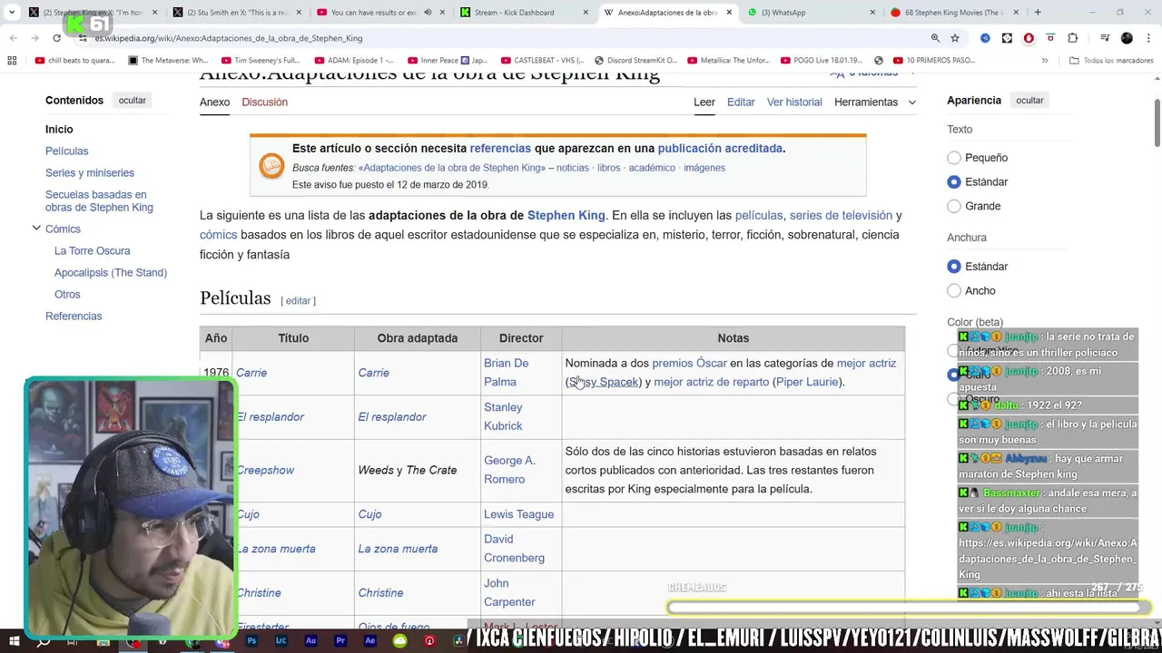Viewport: 1162px width, 653px height.
Task: Click the taskbar search magnifier
Action: coord(43,641)
